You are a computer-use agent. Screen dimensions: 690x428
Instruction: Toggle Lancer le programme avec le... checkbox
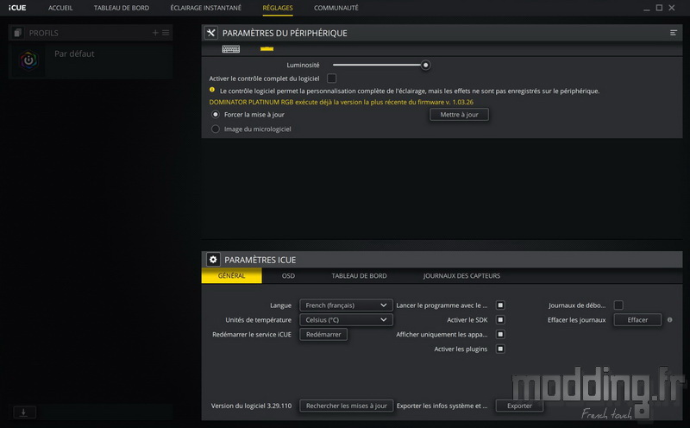coord(500,305)
